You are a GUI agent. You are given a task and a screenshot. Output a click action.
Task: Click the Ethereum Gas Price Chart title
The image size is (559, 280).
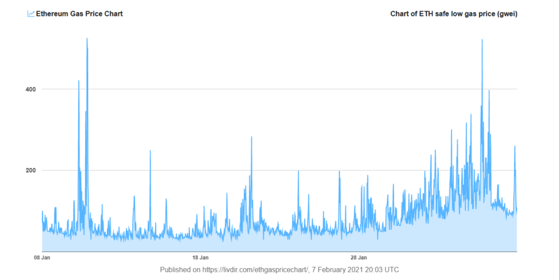pos(79,14)
